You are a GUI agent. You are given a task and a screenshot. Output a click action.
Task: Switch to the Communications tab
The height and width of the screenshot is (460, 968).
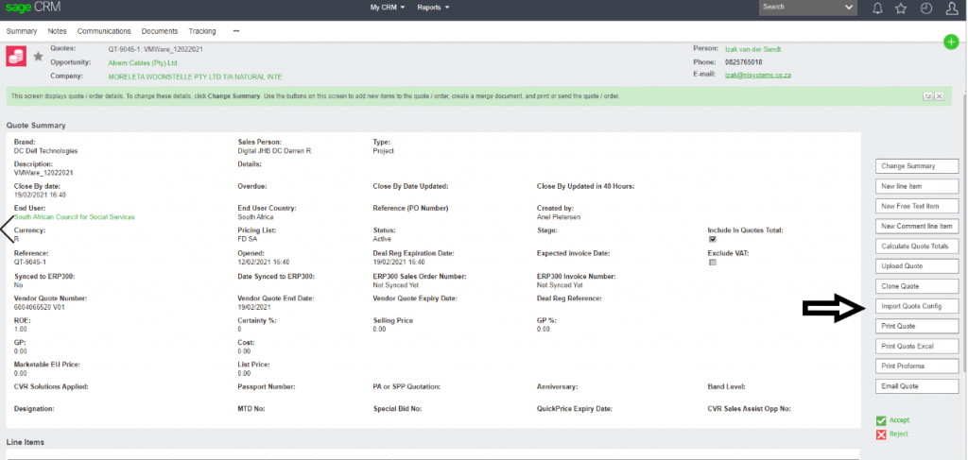pos(104,31)
